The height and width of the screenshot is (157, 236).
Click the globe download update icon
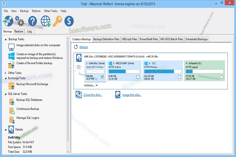(x=46, y=21)
